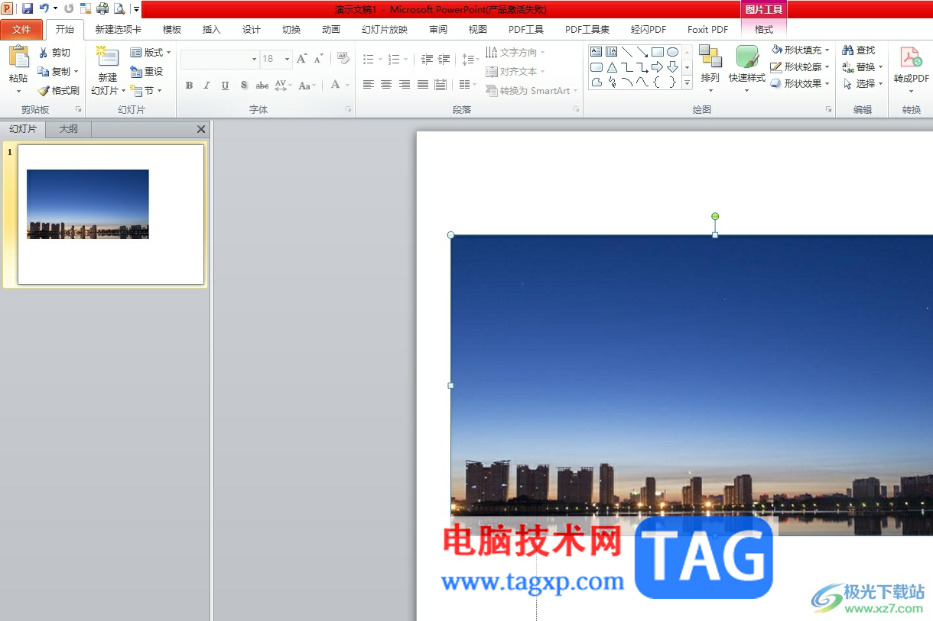This screenshot has width=933, height=621.
Task: Toggle underline formatting
Action: [x=225, y=86]
